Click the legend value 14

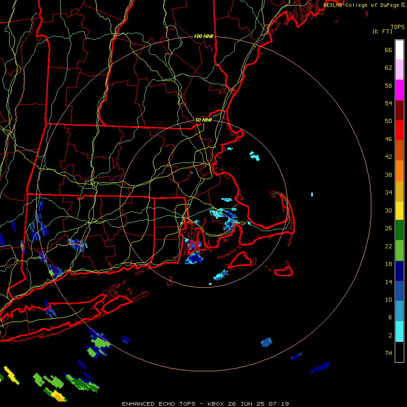pos(388,282)
